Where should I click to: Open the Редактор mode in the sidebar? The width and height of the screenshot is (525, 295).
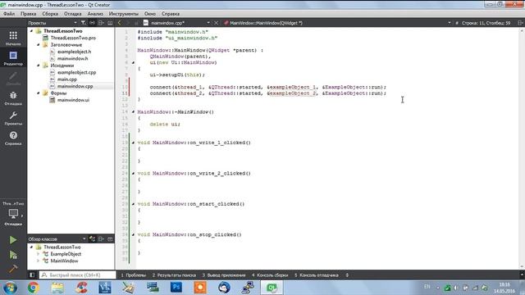point(13,58)
